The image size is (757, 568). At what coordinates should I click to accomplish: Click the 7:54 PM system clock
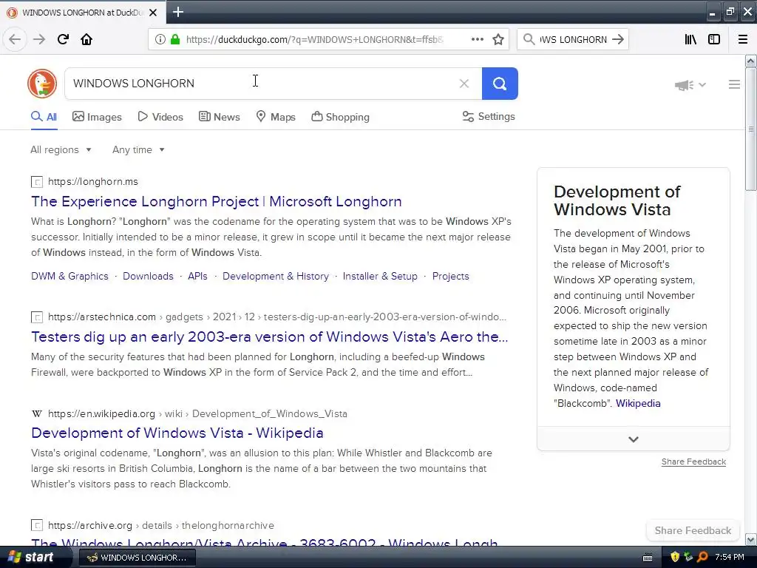click(x=730, y=557)
